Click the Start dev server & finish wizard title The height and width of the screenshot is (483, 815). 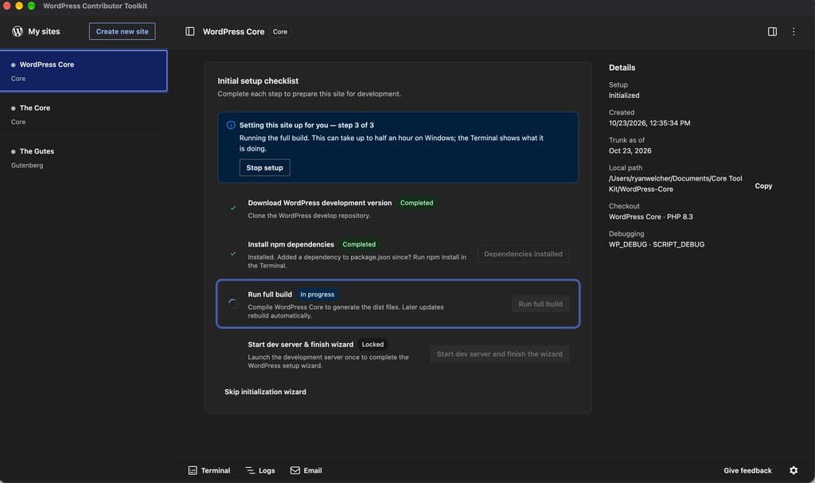point(300,345)
